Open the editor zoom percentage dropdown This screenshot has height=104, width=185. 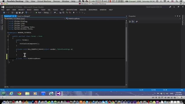pyautogui.click(x=11, y=87)
